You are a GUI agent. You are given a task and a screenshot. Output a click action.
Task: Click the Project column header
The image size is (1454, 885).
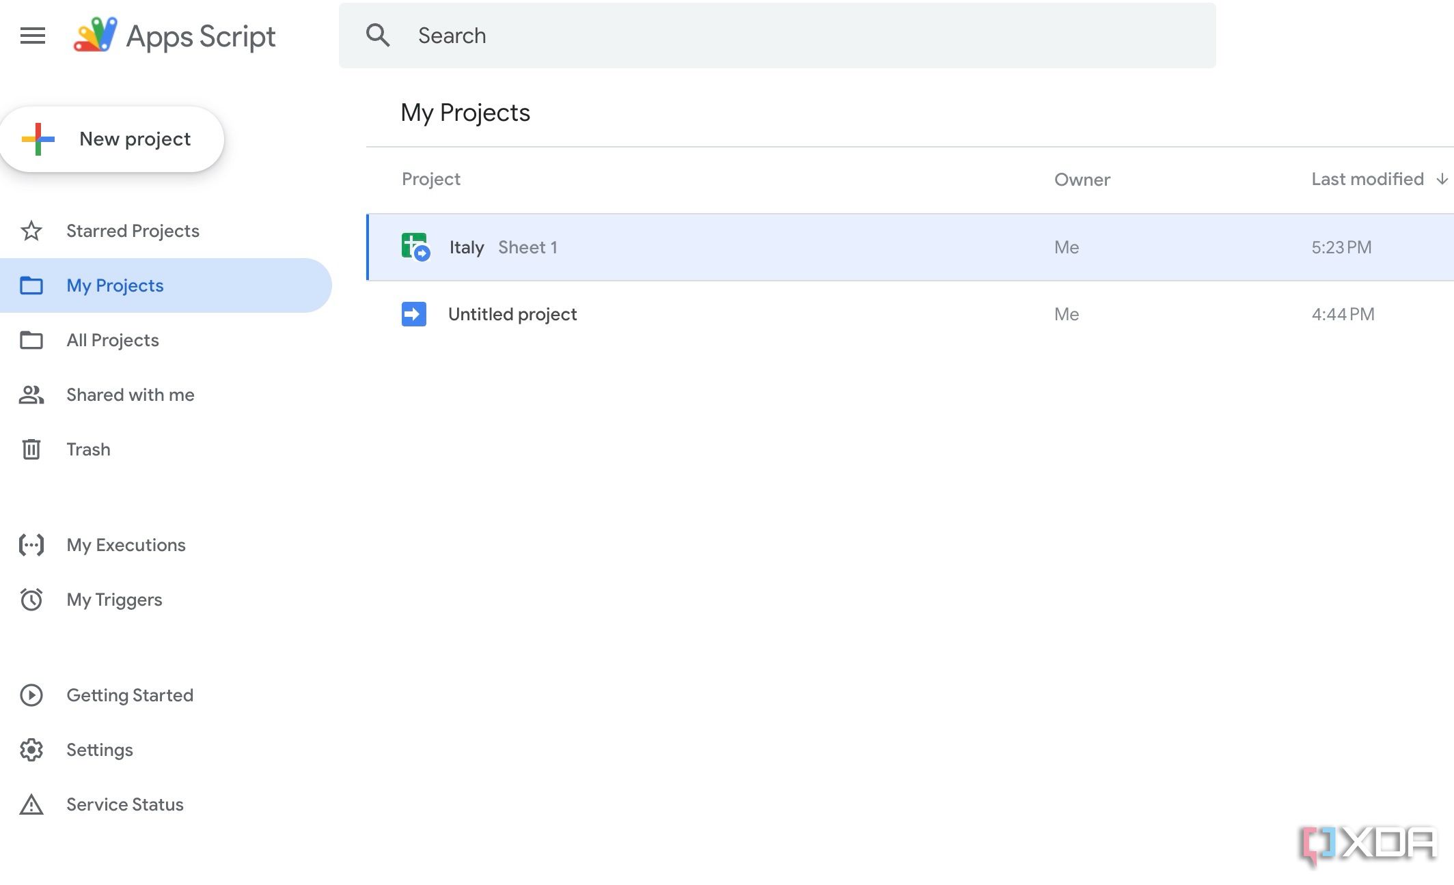click(431, 179)
